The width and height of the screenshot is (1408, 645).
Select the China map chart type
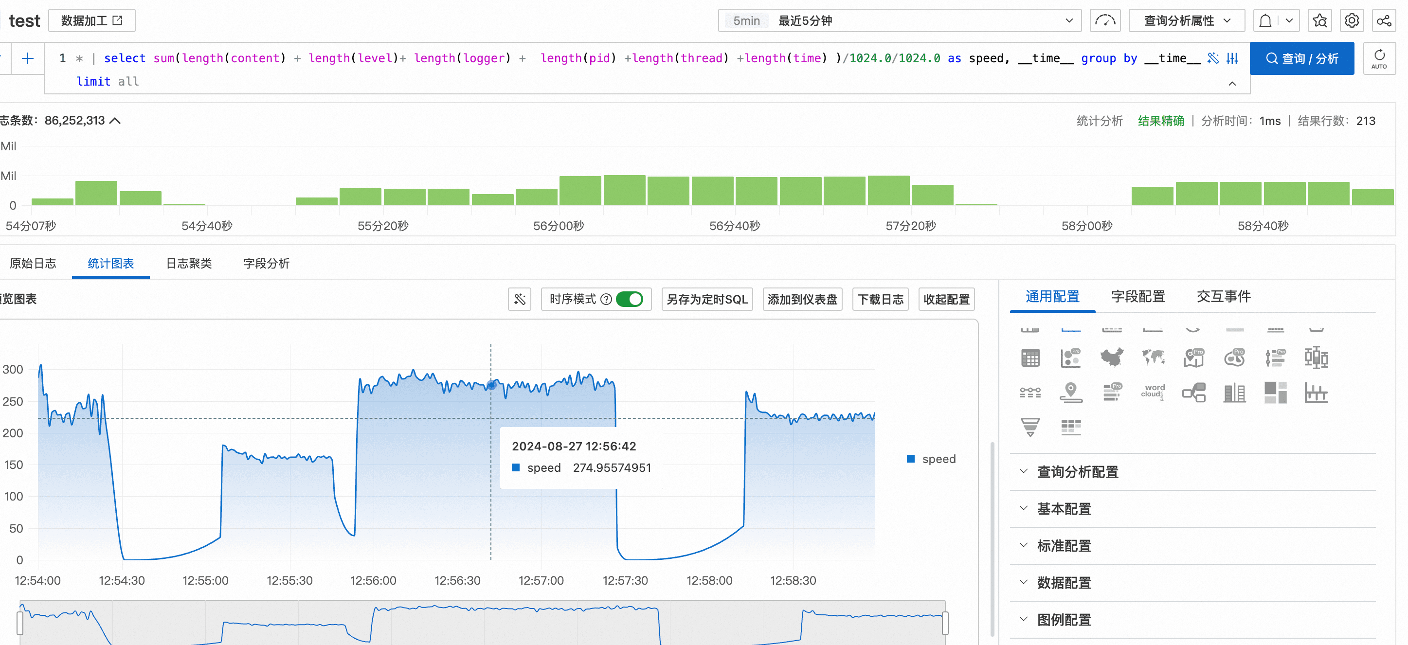click(x=1111, y=358)
